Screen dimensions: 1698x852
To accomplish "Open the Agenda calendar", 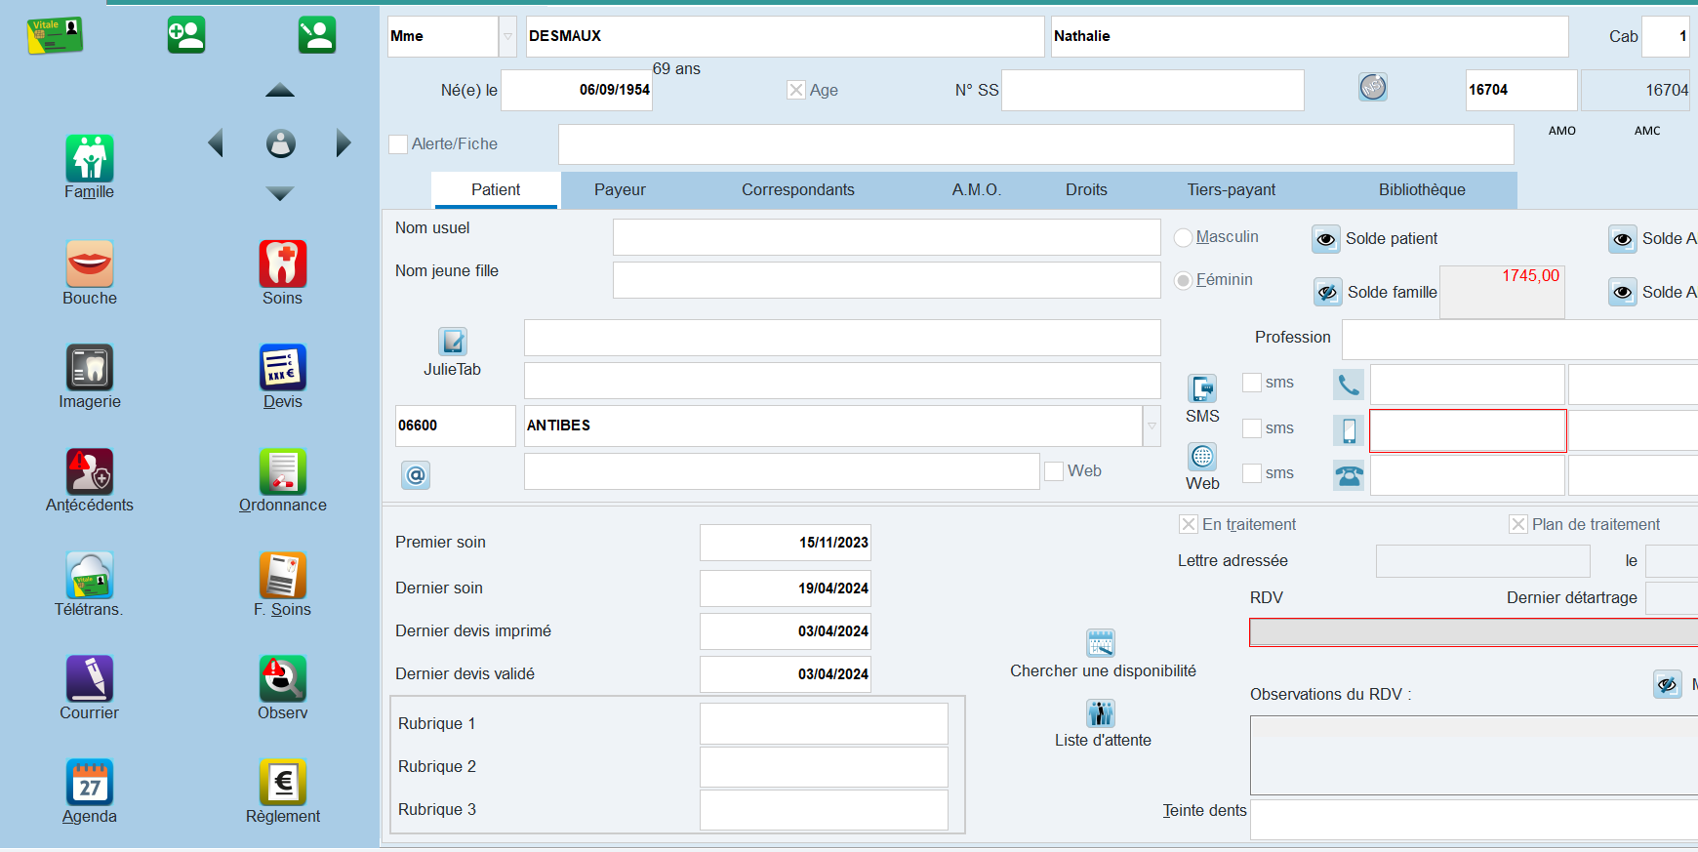I will 90,783.
